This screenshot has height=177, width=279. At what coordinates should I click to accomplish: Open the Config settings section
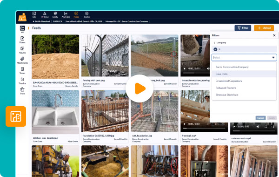pyautogui.click(x=86, y=15)
